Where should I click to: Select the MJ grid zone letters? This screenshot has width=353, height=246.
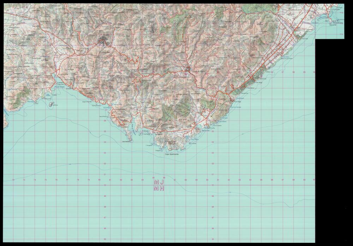point(159,182)
